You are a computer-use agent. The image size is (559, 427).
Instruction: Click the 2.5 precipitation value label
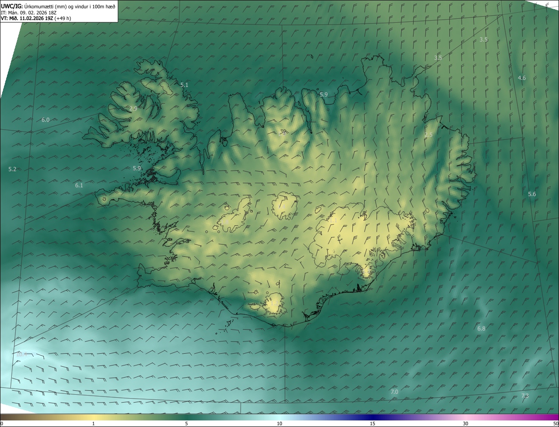(428, 135)
